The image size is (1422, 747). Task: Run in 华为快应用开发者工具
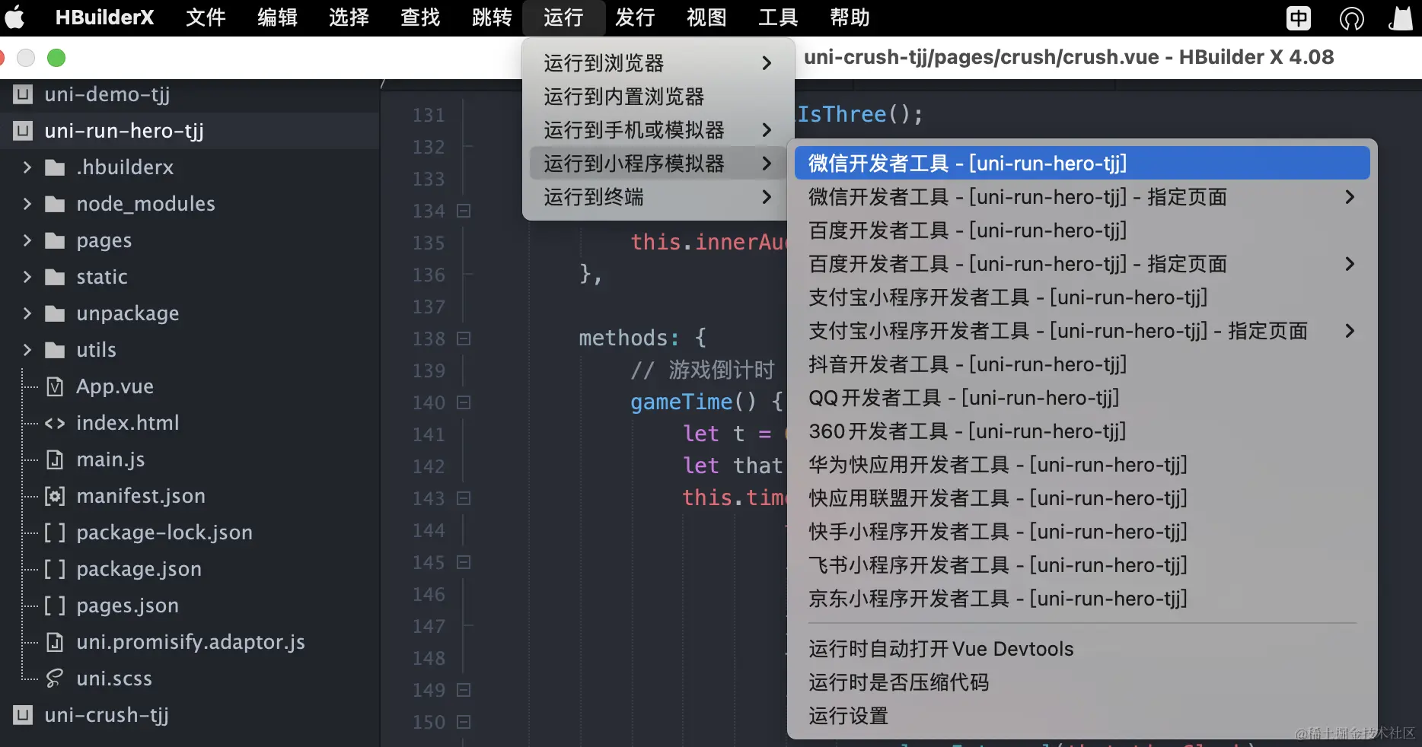(1082, 465)
